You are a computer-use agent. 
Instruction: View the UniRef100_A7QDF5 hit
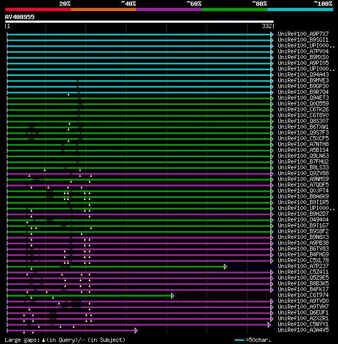pyautogui.click(x=303, y=185)
